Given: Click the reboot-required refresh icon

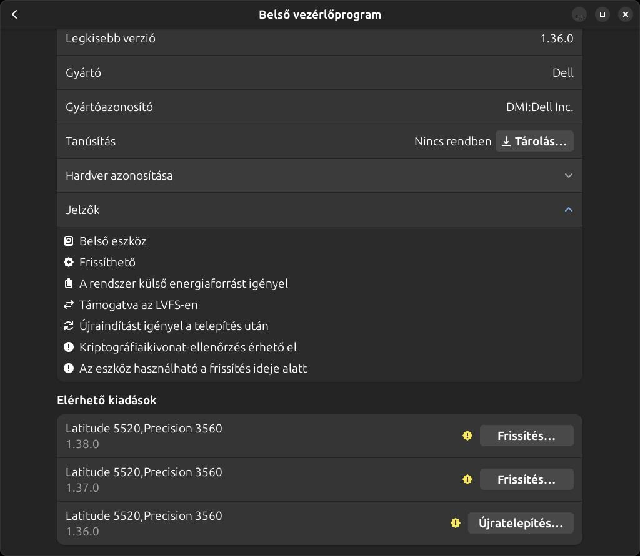Looking at the screenshot, I should 69,326.
